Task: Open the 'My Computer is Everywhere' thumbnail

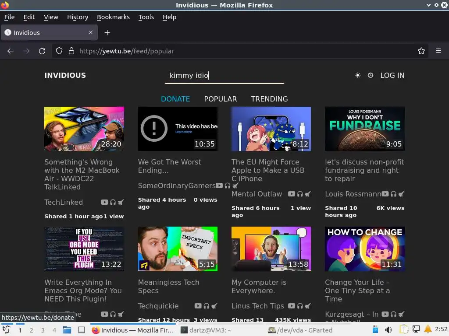Action: 271,249
